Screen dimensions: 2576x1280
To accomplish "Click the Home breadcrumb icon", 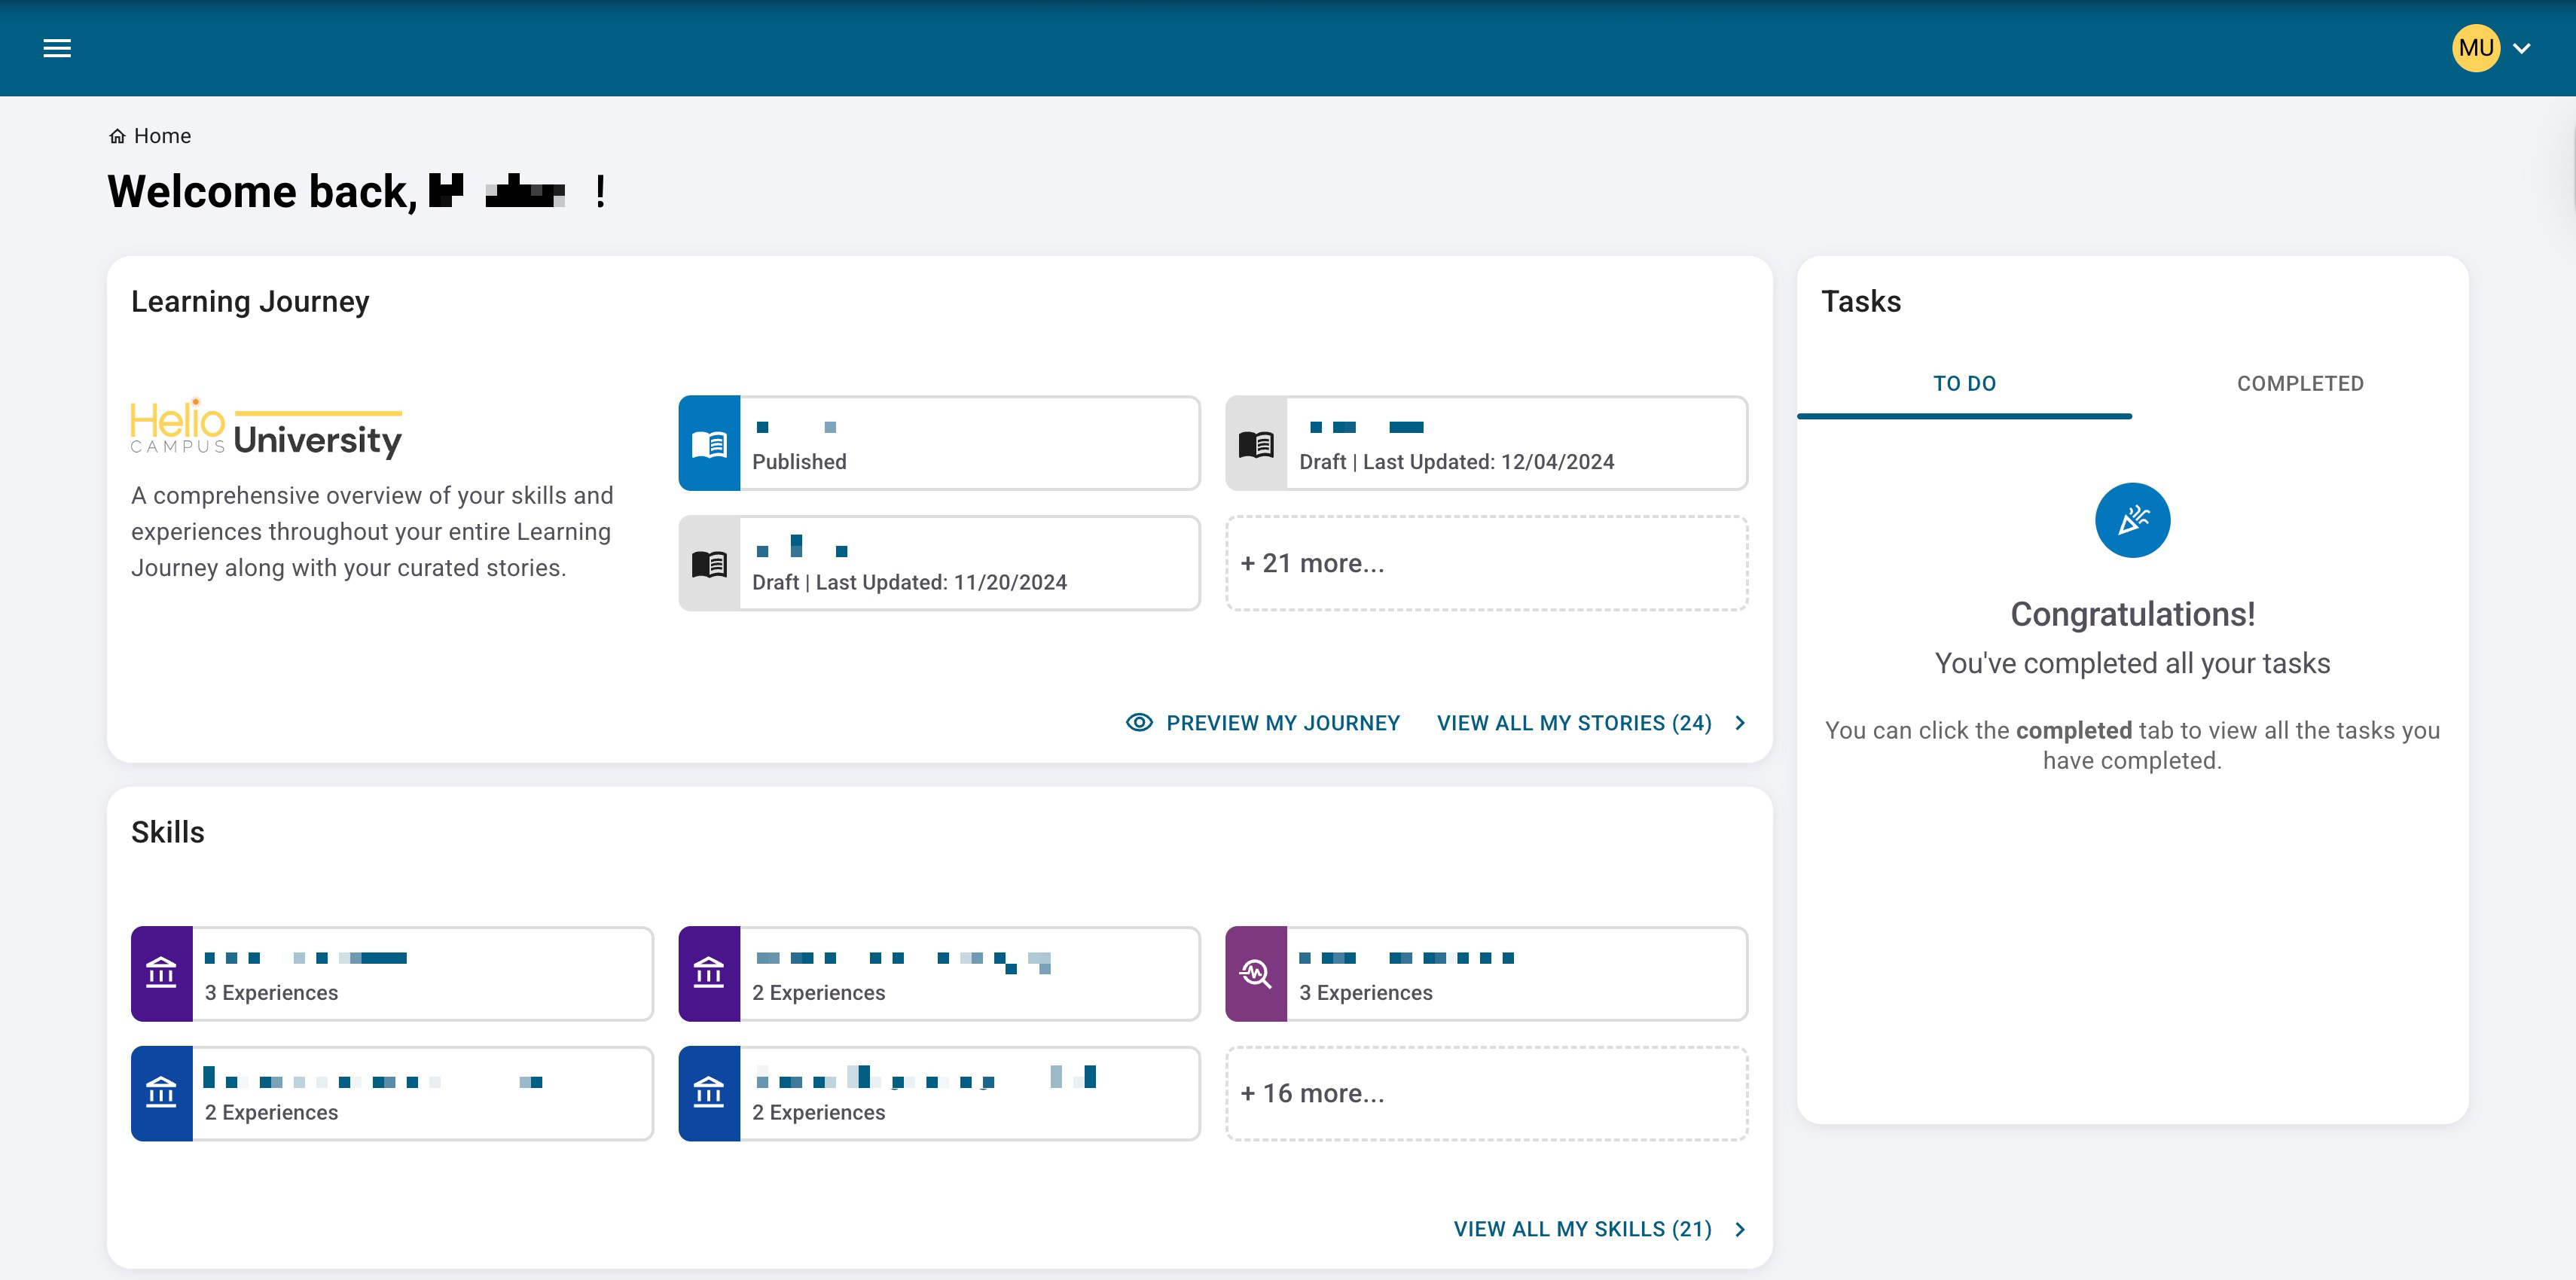I will [117, 136].
